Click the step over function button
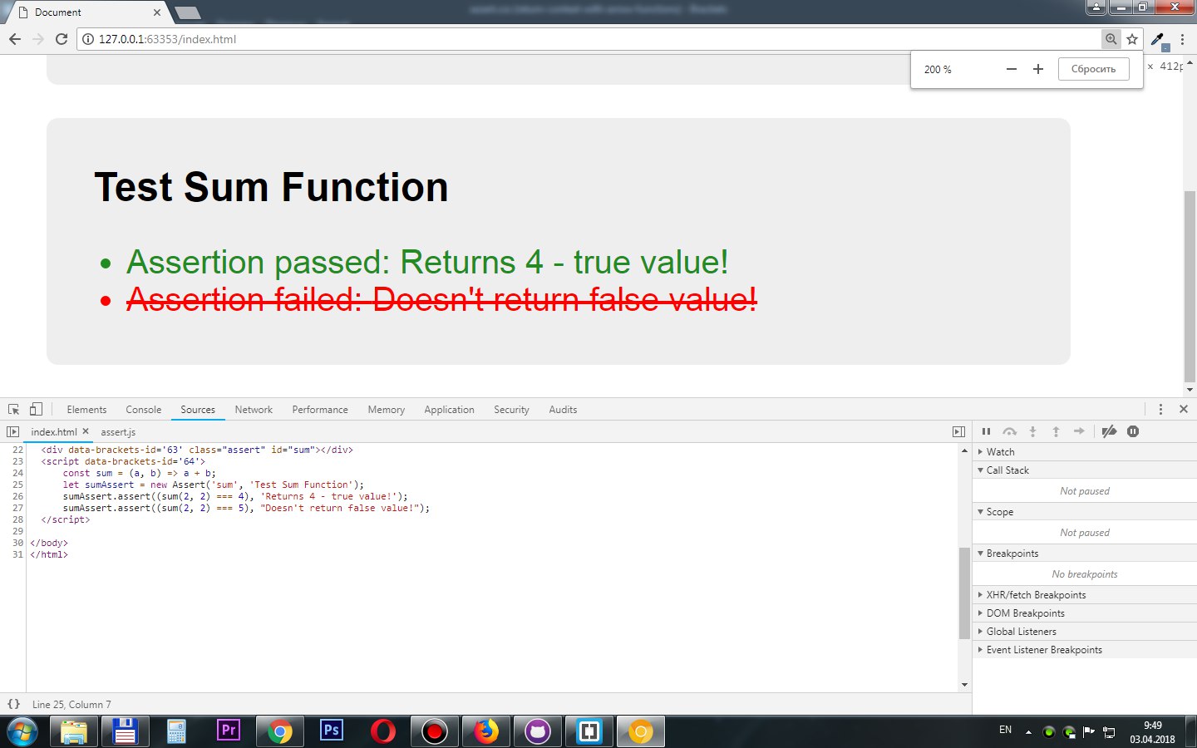 (1009, 431)
